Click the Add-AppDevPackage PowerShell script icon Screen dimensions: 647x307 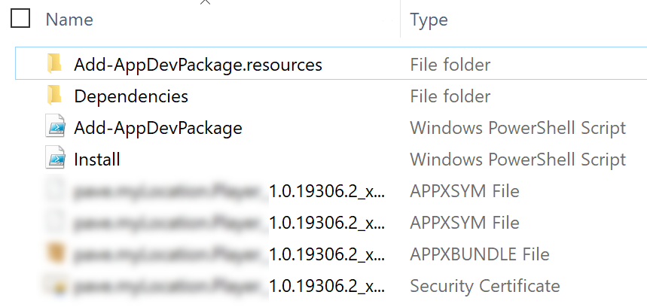(x=55, y=127)
